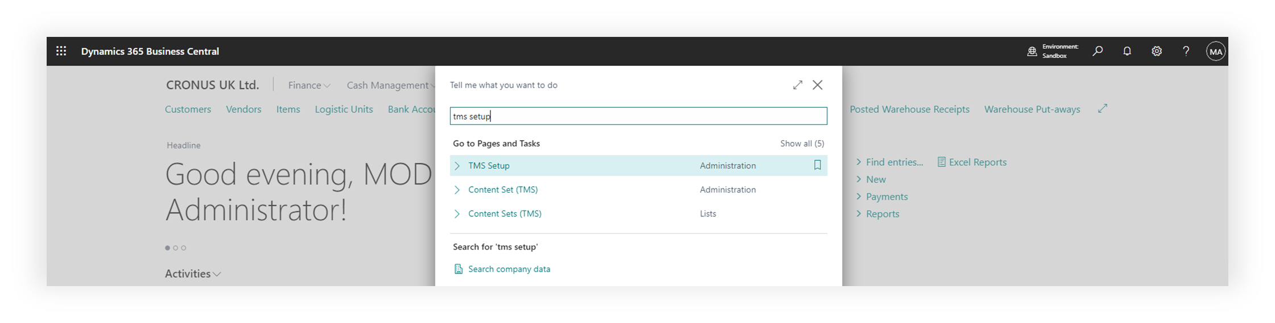The height and width of the screenshot is (323, 1275).
Task: Open the Customers navigation link
Action: point(188,109)
